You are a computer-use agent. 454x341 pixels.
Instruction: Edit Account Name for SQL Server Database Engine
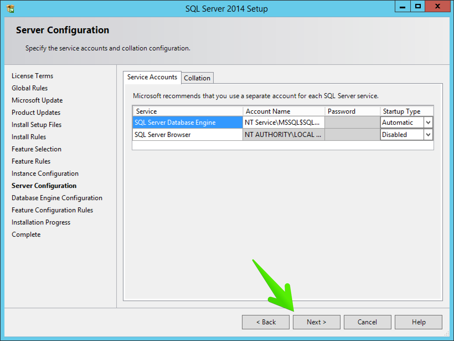(283, 122)
